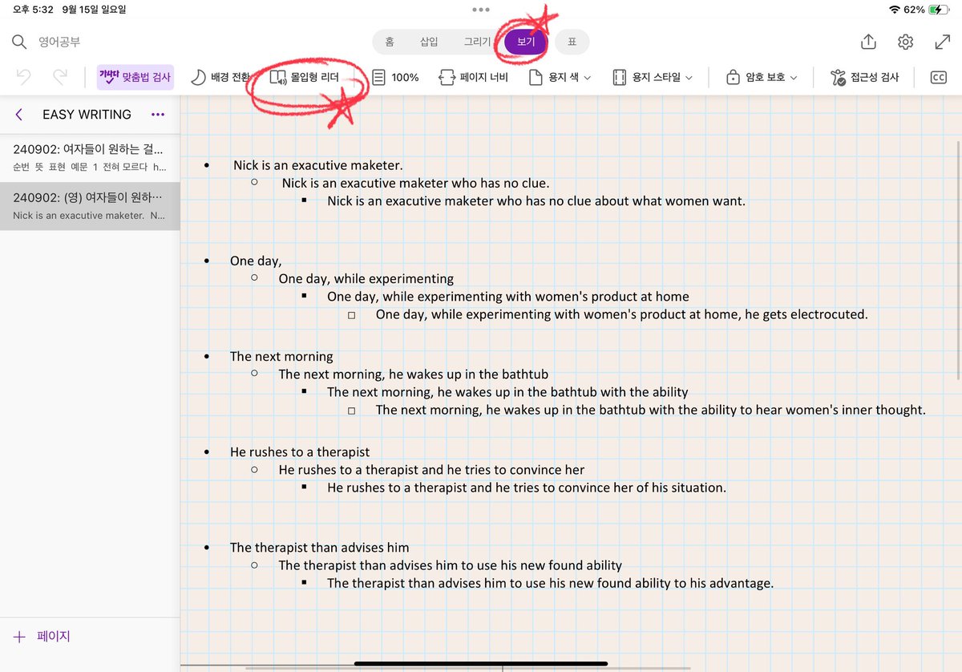Screen dimensions: 962x672
Task: Go back with the sidebar chevron
Action: pos(19,115)
